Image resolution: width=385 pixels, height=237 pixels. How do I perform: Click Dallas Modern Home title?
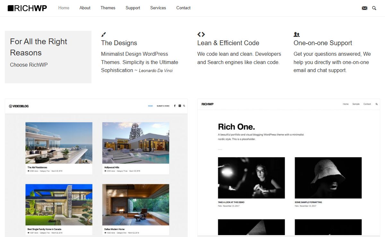(114, 229)
